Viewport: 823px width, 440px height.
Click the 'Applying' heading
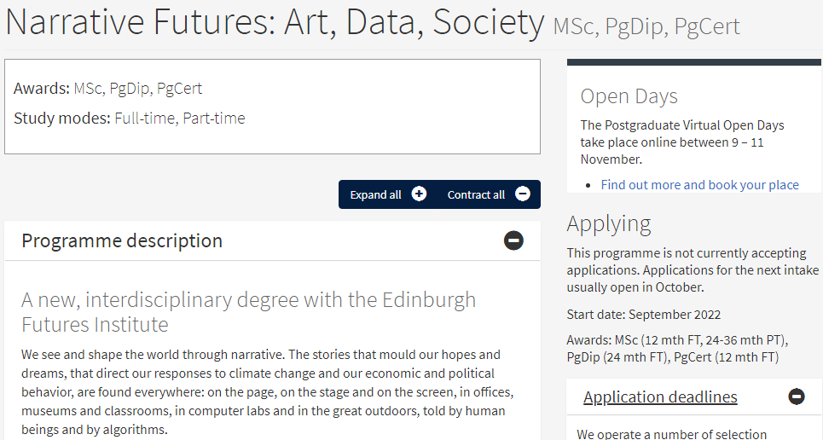(x=609, y=223)
